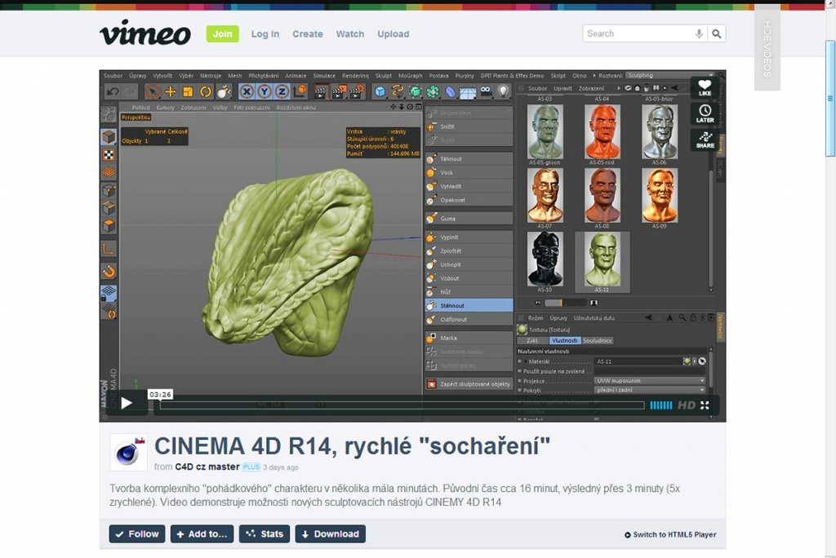Click the Render View clapperboard icon
Screen dimensions: 836x558
point(320,91)
